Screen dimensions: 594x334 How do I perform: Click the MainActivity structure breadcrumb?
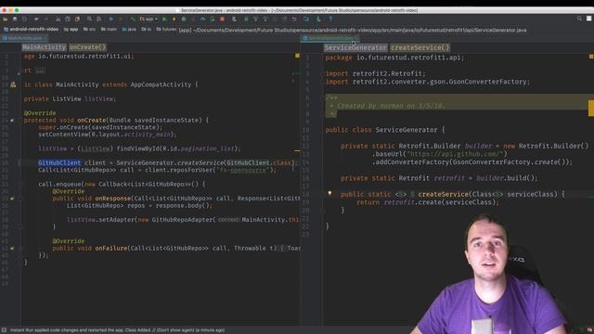tap(44, 47)
